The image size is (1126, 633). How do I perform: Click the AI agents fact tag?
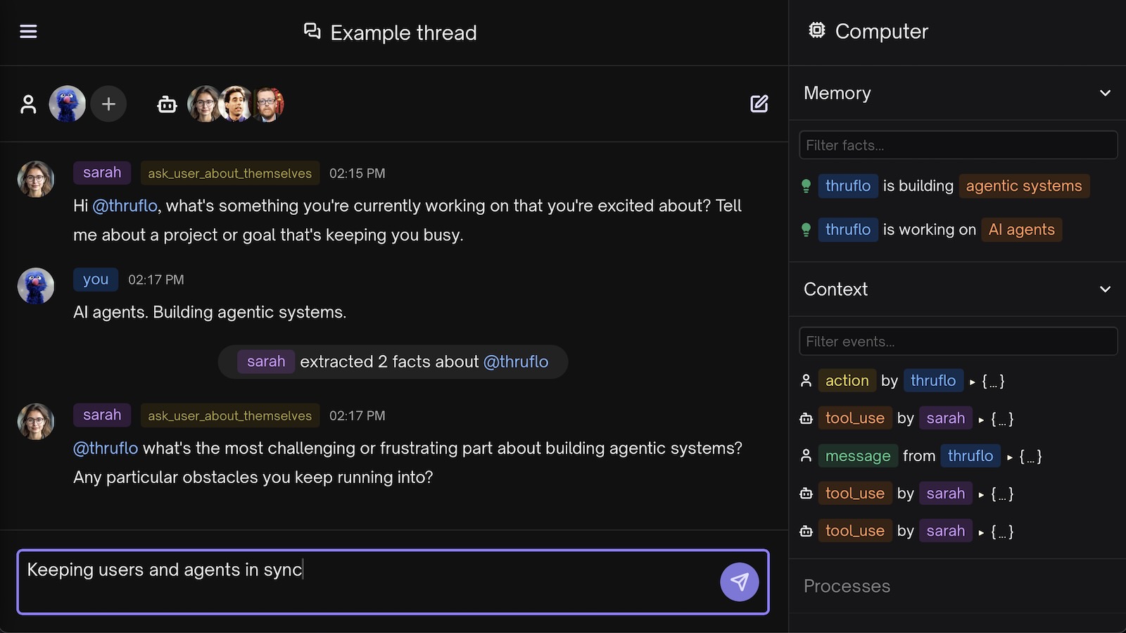1021,230
